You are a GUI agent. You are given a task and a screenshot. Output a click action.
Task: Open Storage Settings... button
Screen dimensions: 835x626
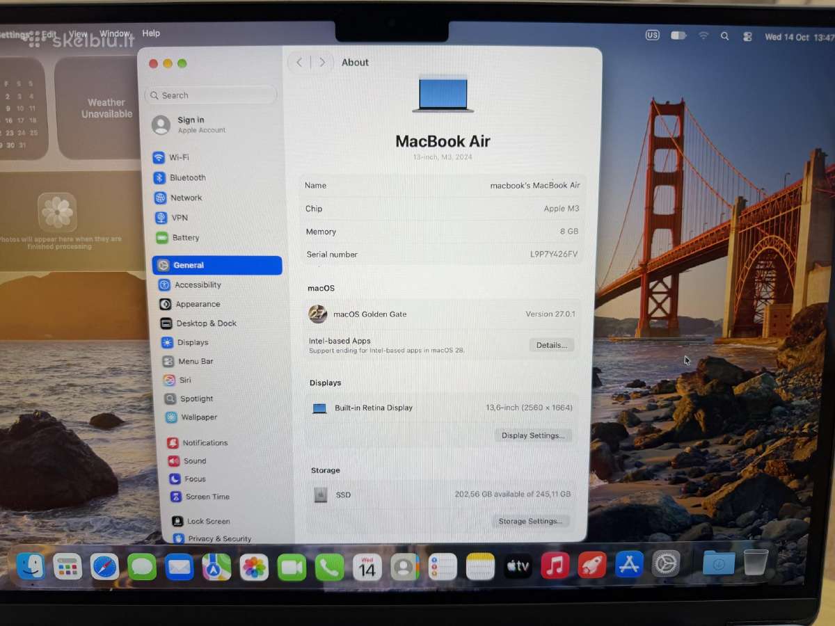pyautogui.click(x=531, y=521)
